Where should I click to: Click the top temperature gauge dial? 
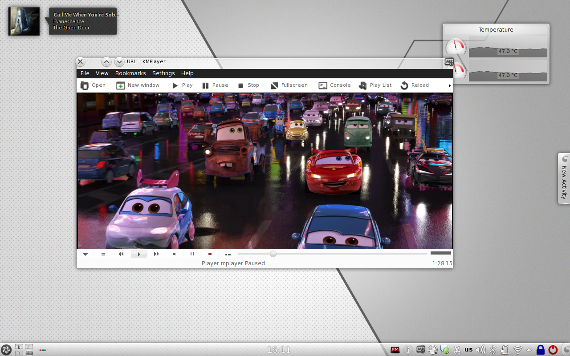coord(456,46)
